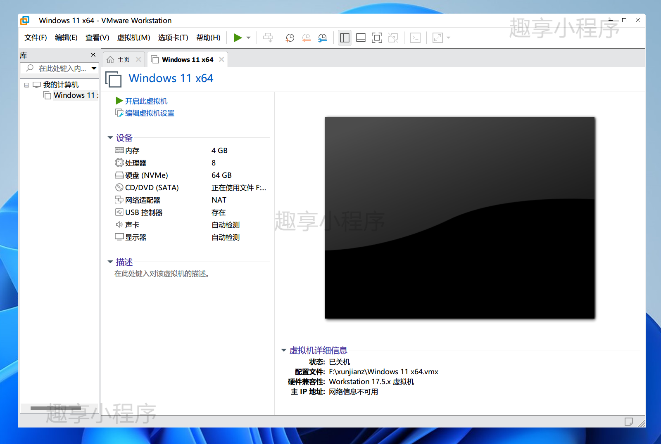661x444 pixels.
Task: Click the revert to snapshot icon
Action: click(x=306, y=38)
